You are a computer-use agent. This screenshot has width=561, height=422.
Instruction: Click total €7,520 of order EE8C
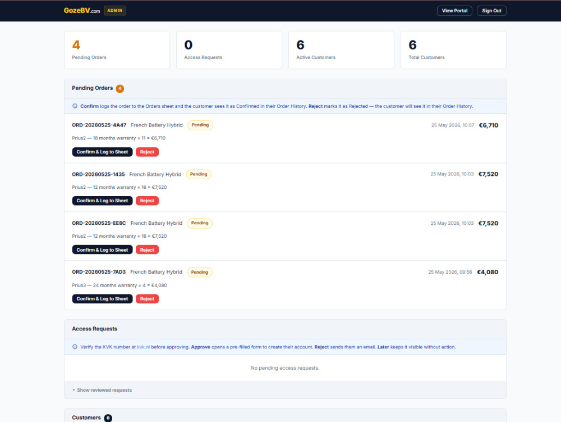(x=489, y=223)
